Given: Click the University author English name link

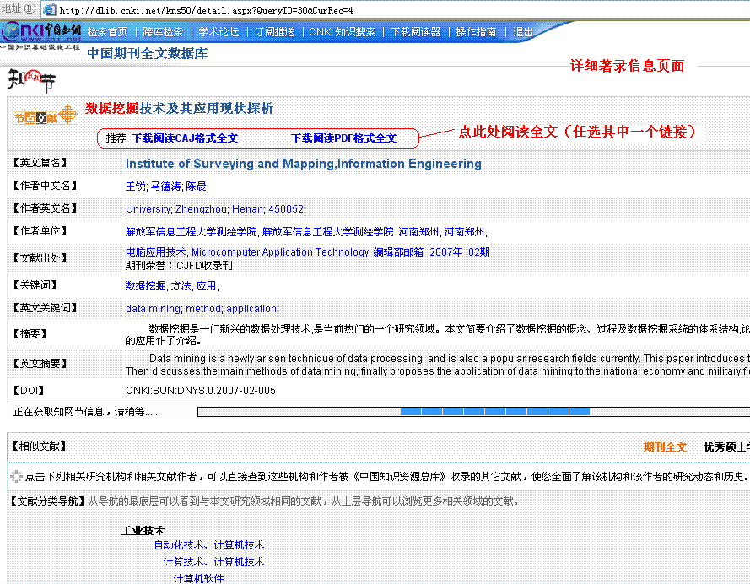Looking at the screenshot, I should click(148, 209).
